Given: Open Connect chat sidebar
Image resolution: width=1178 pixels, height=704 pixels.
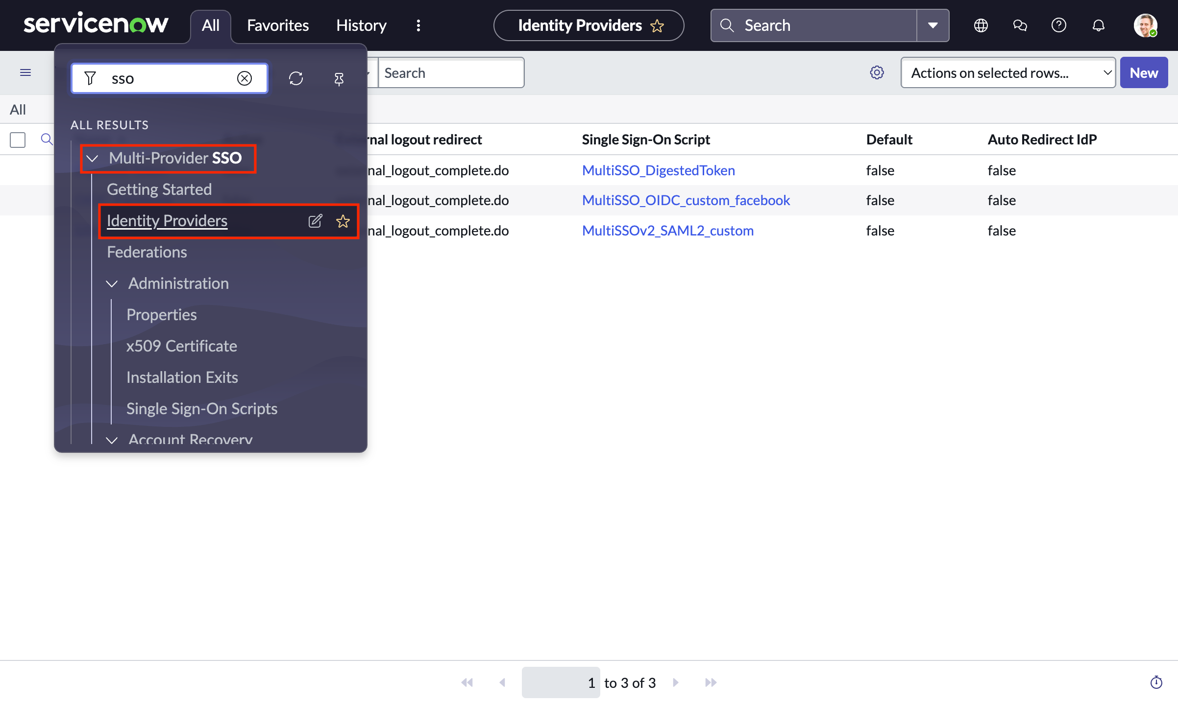Looking at the screenshot, I should pos(1019,25).
